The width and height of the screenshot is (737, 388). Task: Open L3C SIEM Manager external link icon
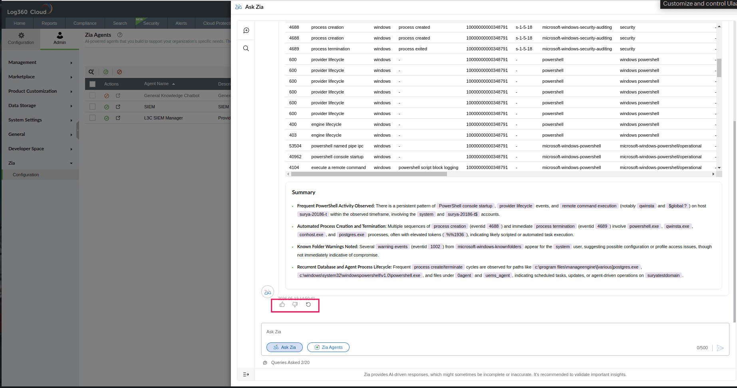(118, 118)
